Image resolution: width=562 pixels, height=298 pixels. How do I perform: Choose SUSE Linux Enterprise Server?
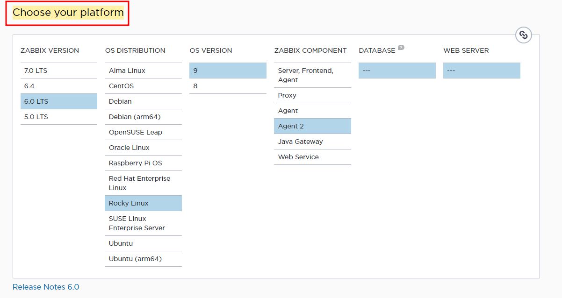[x=143, y=223]
